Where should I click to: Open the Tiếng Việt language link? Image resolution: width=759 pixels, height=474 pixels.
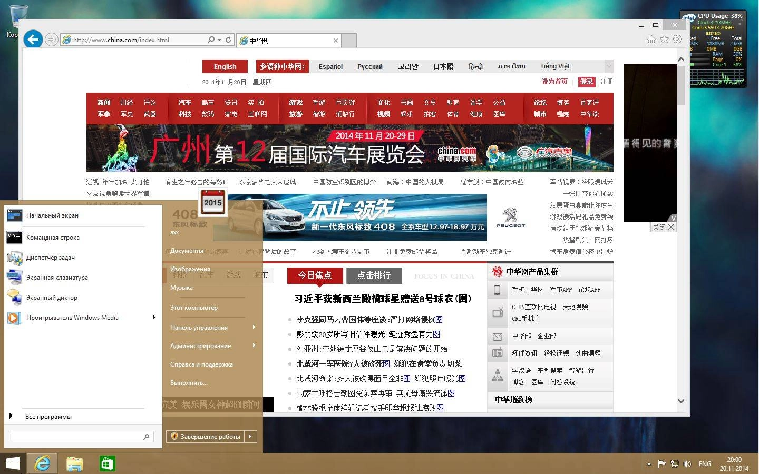pyautogui.click(x=555, y=66)
